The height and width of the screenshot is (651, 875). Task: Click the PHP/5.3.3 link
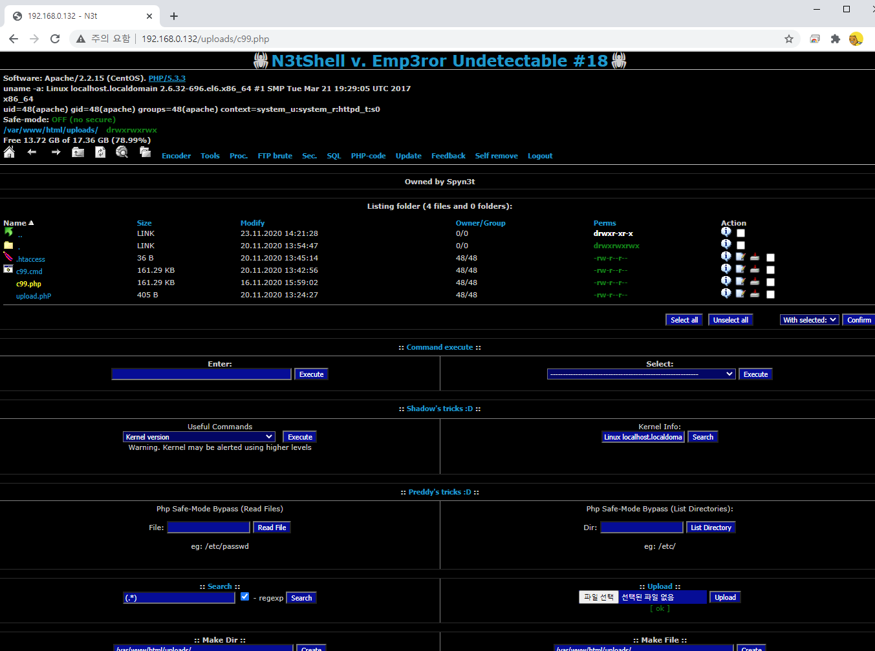click(167, 78)
